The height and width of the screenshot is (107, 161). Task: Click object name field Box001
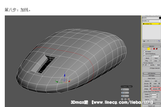click(x=151, y=18)
